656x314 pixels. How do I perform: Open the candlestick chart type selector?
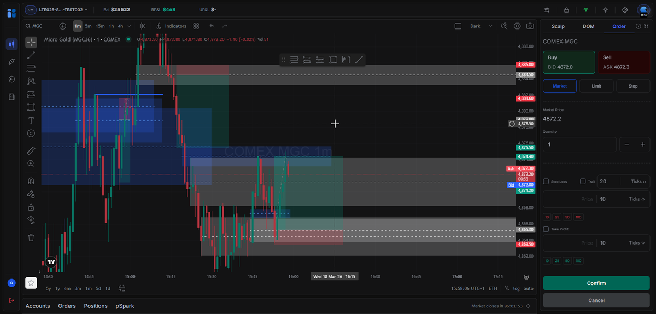(143, 26)
